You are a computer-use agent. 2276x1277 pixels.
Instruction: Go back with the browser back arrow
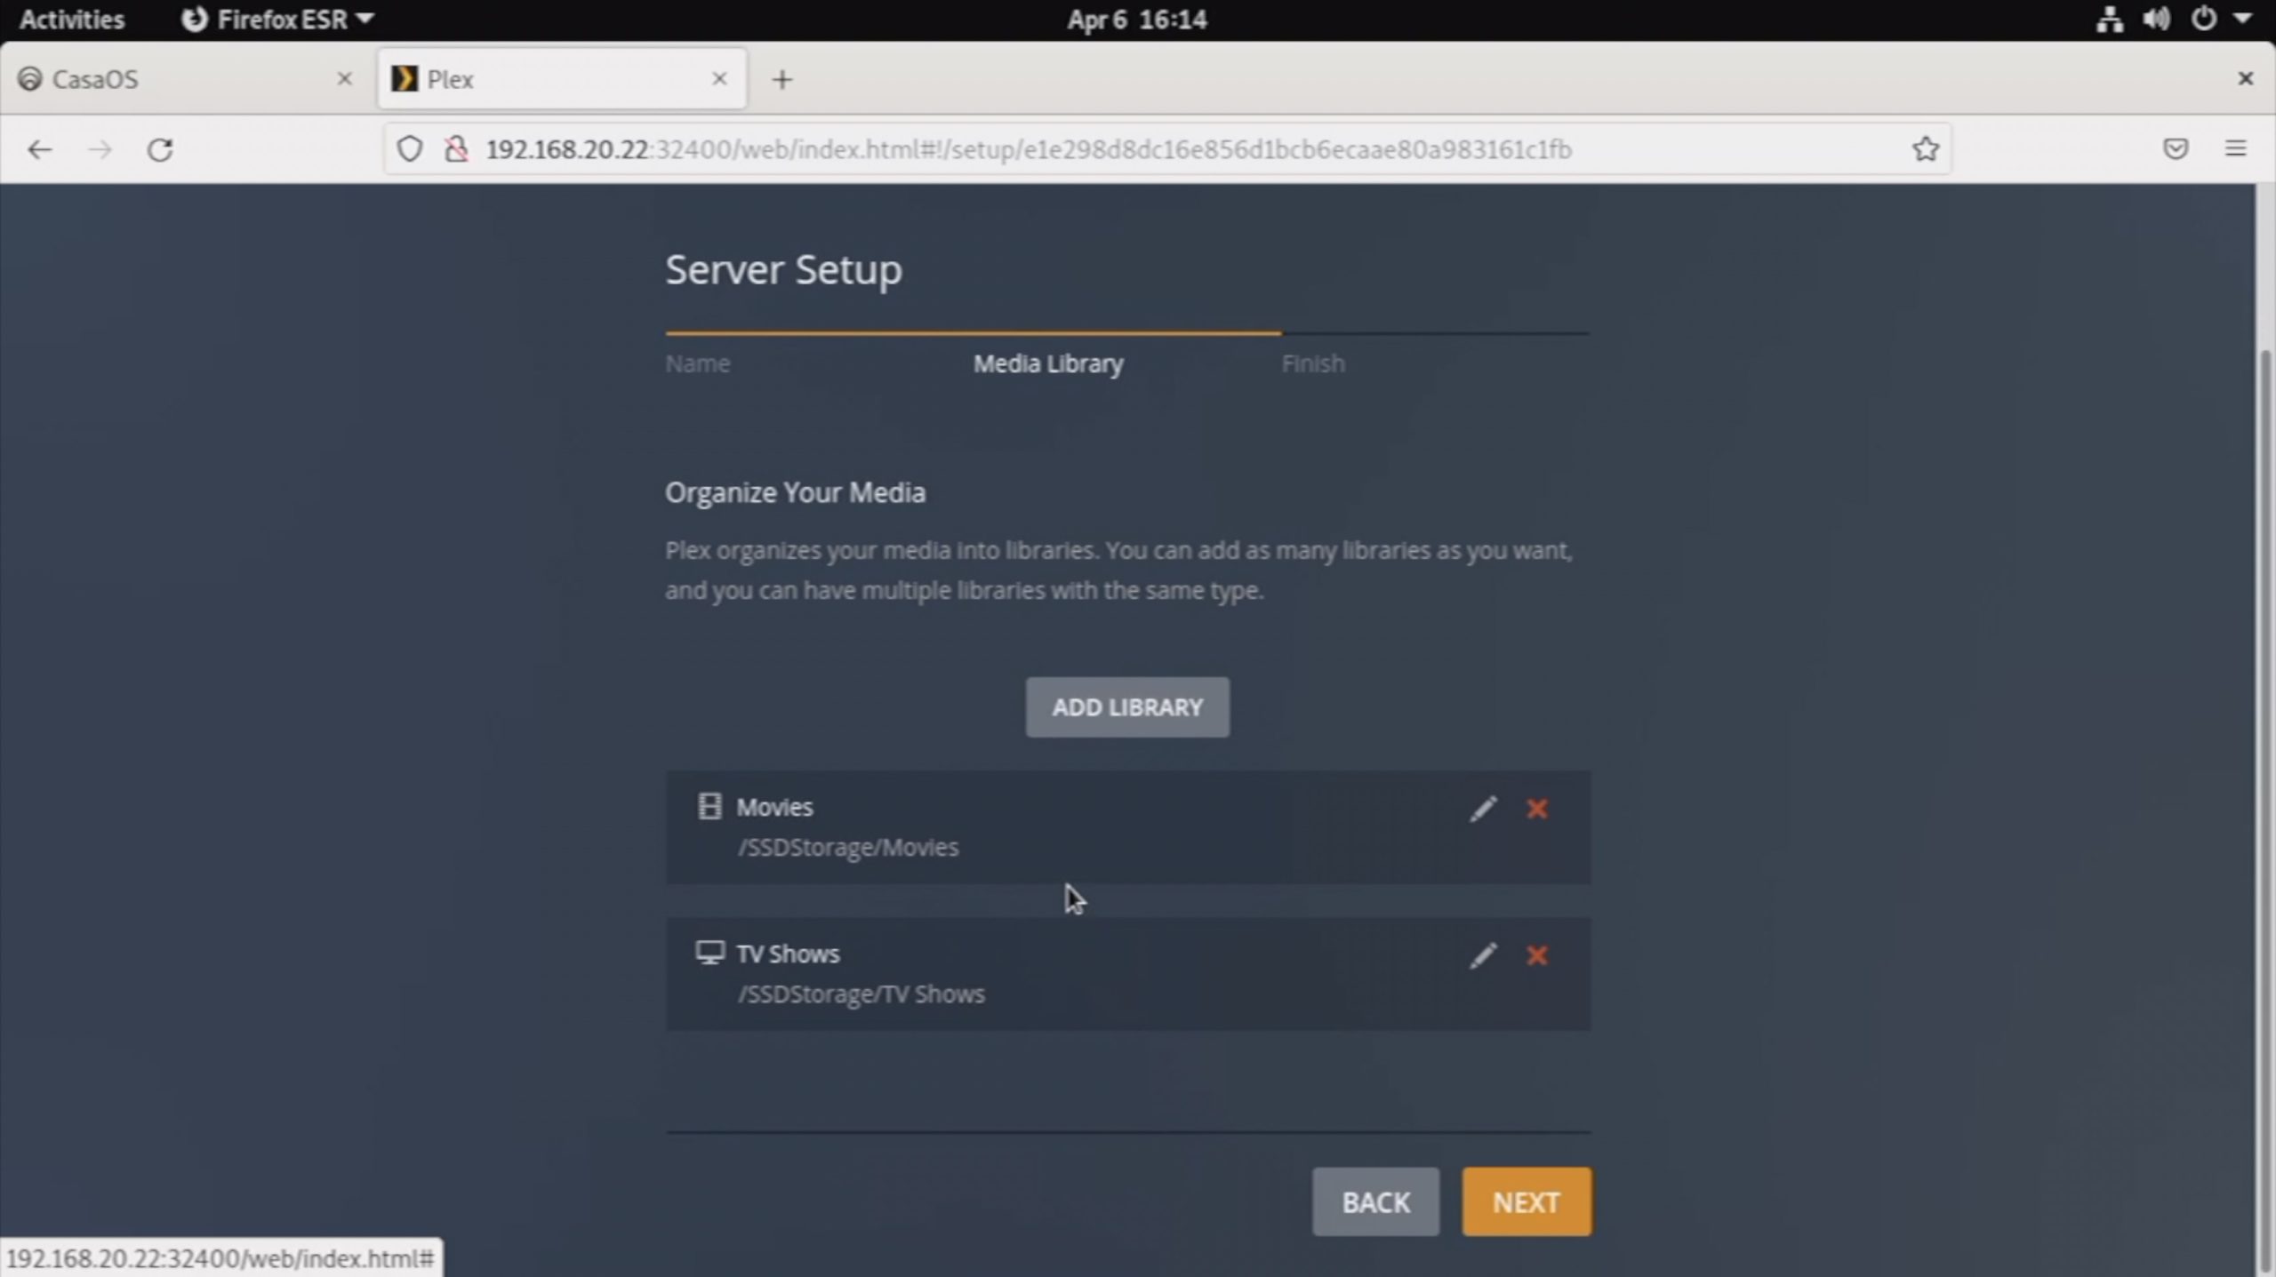(x=40, y=149)
